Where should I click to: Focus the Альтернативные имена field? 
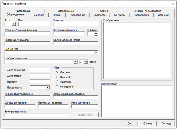point(76,43)
